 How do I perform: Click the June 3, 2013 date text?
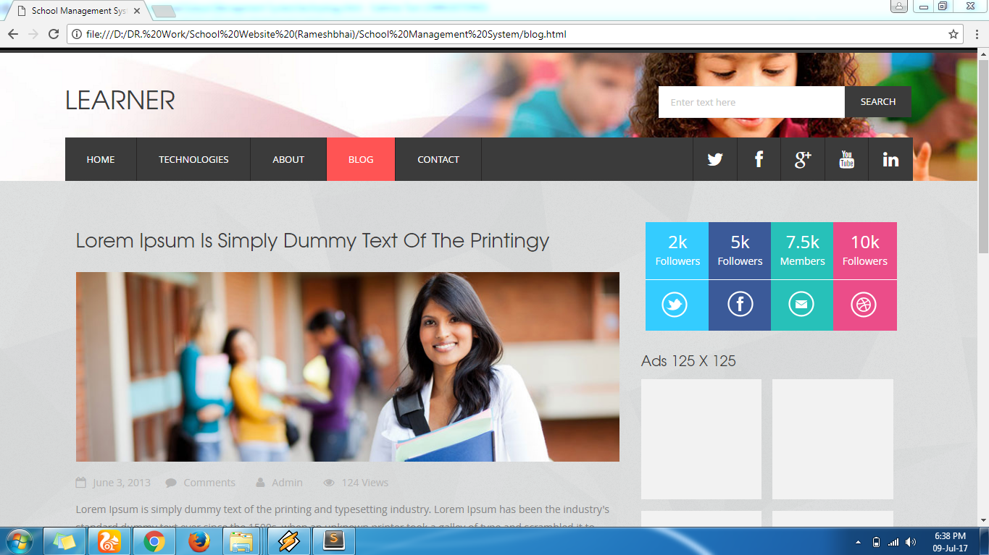122,483
